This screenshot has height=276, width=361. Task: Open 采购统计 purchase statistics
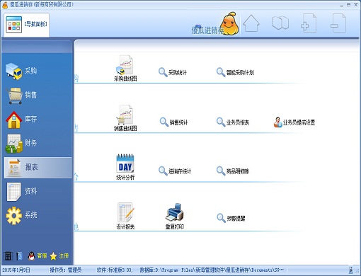coord(173,72)
